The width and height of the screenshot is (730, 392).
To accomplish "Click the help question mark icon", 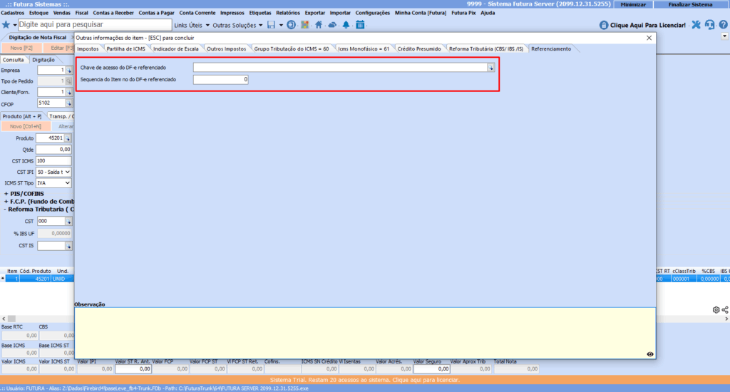I will (x=723, y=25).
